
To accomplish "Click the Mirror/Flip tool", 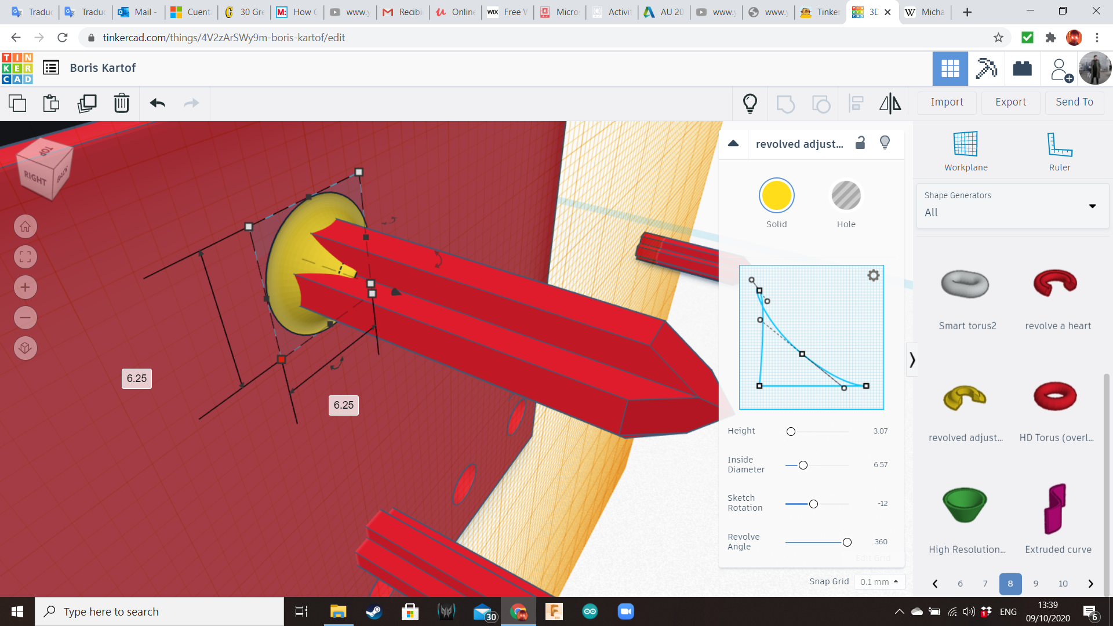I will click(890, 103).
